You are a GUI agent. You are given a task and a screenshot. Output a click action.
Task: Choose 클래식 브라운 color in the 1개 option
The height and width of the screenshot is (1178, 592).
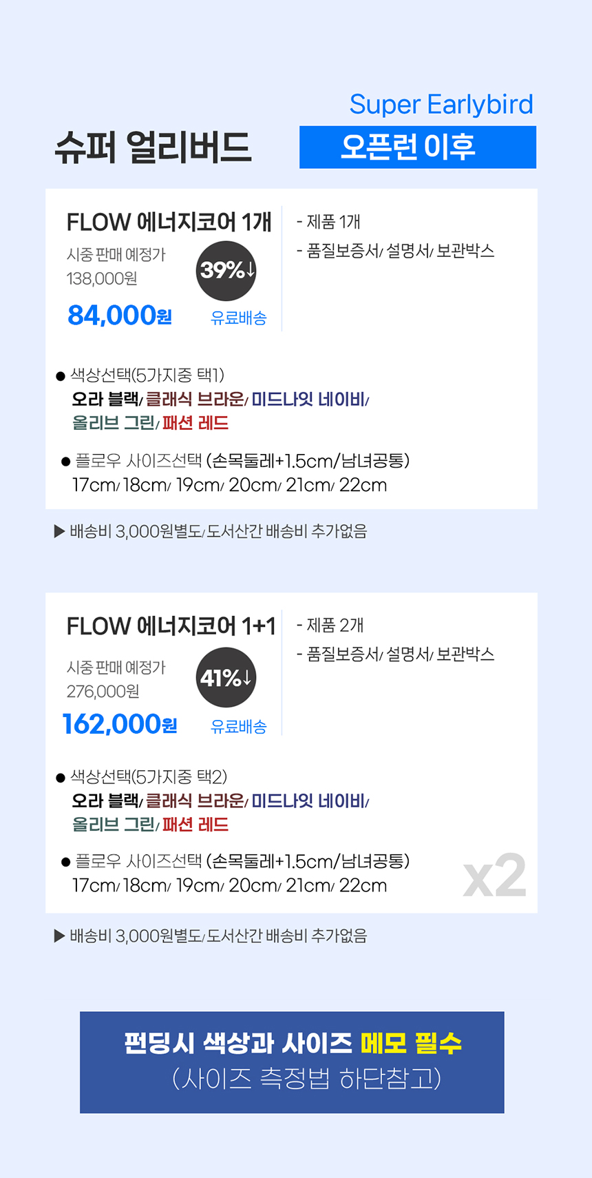[x=195, y=400]
